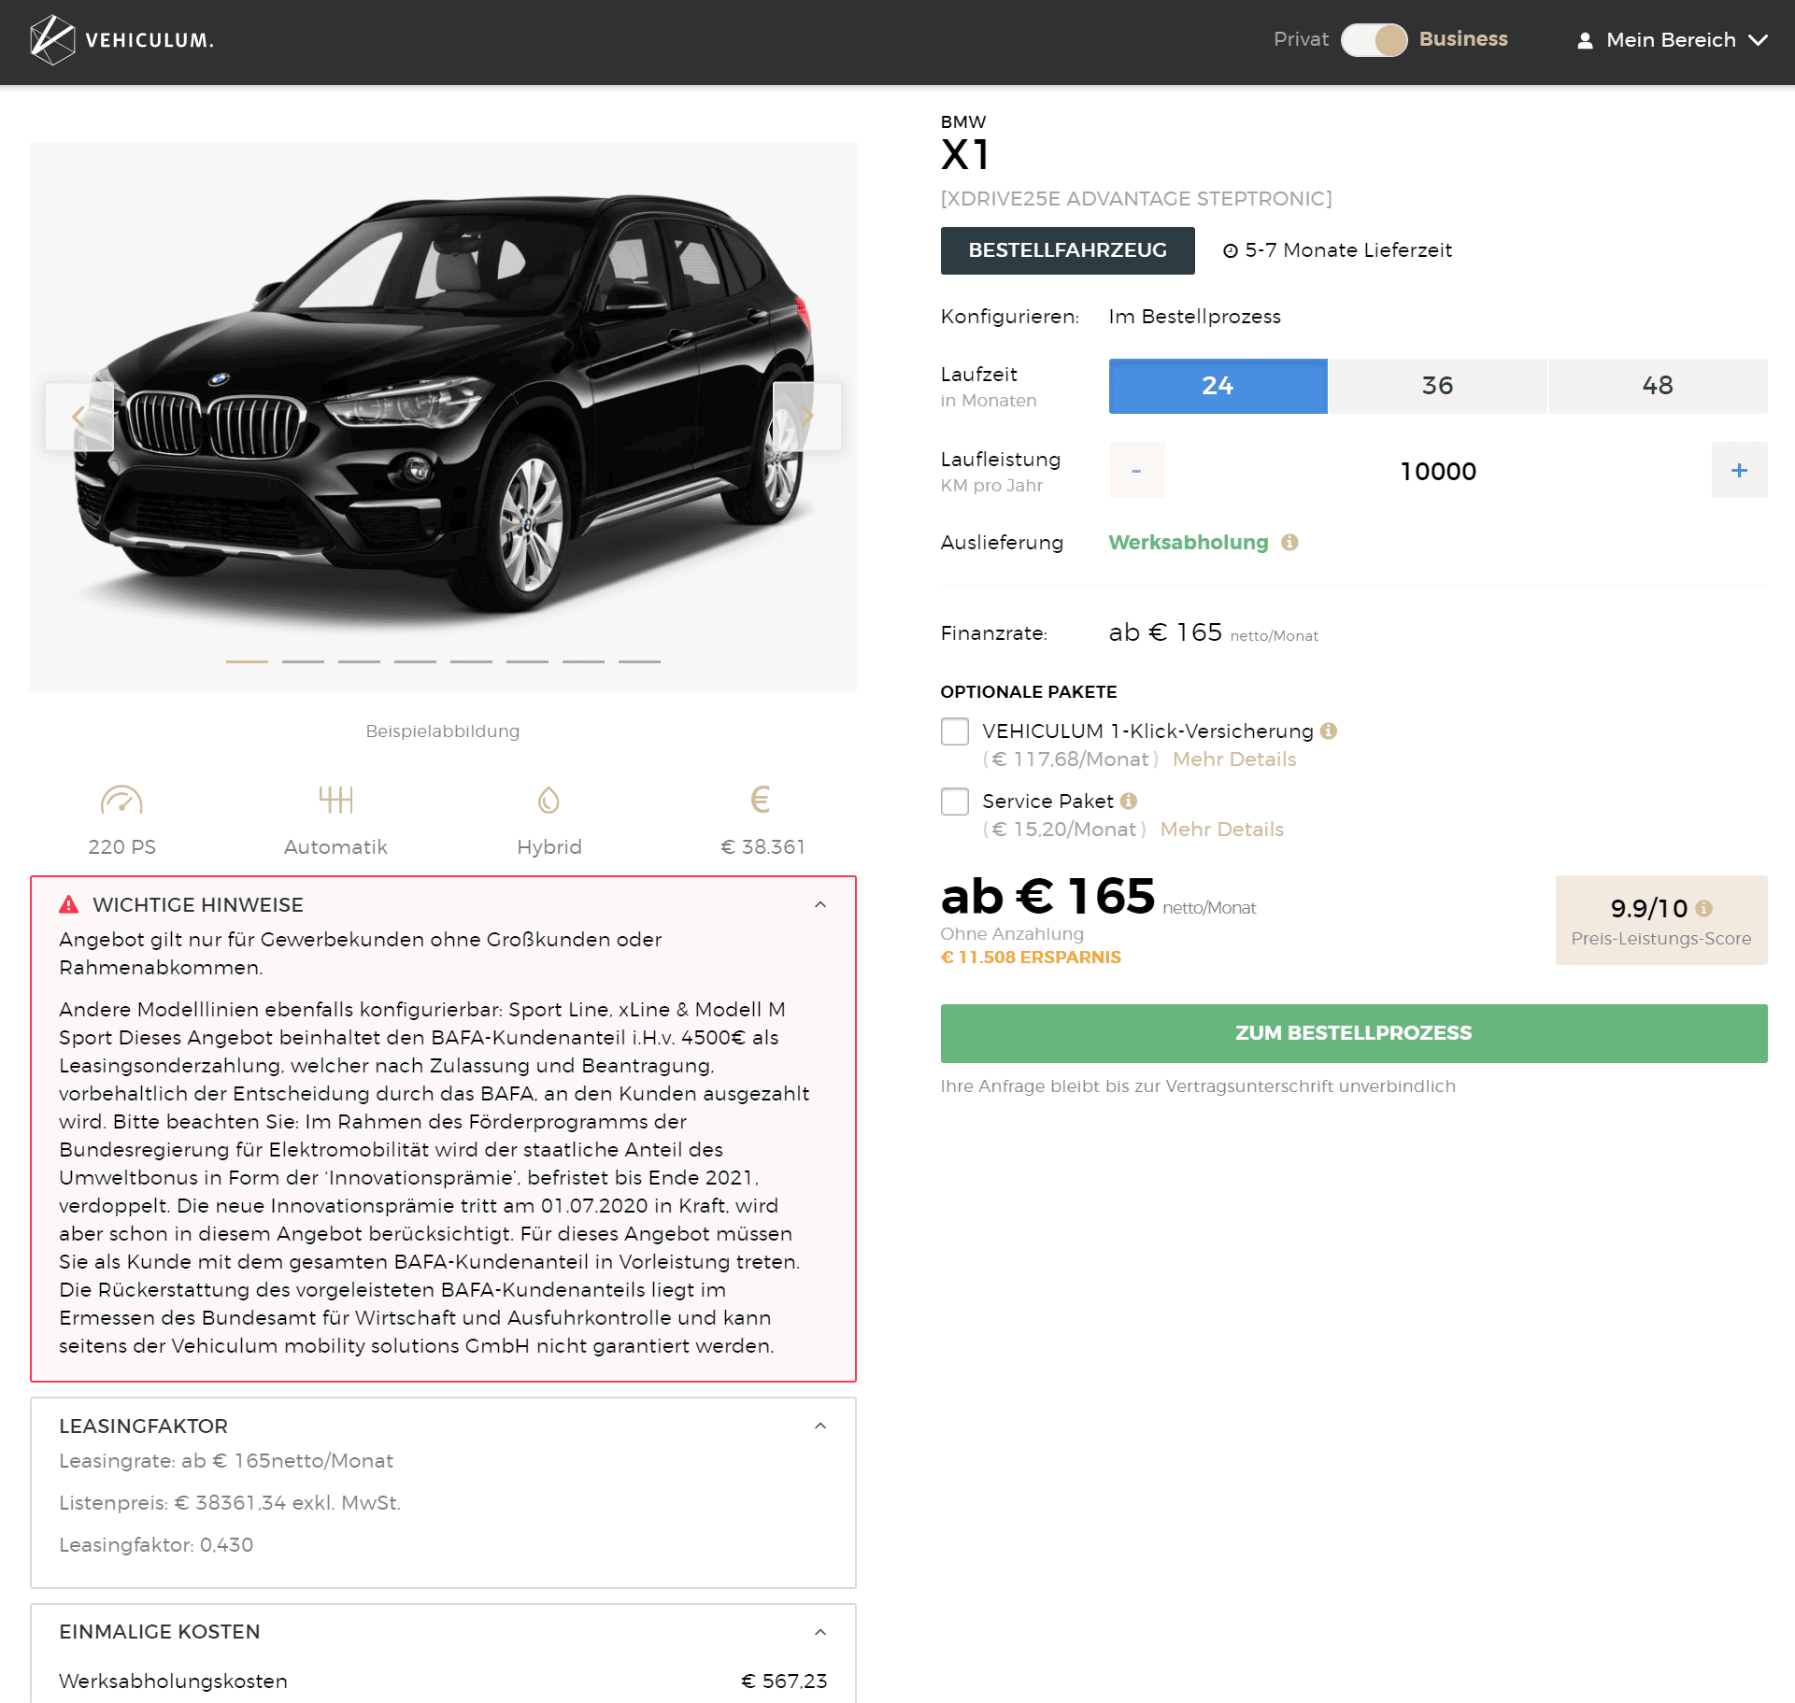Image resolution: width=1795 pixels, height=1703 pixels.
Task: Select 36 months Laufzeit
Action: 1437,386
